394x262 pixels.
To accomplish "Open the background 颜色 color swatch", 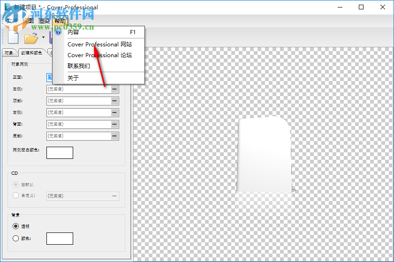I will tap(60, 239).
